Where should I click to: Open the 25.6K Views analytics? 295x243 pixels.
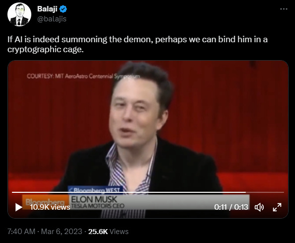(x=108, y=232)
